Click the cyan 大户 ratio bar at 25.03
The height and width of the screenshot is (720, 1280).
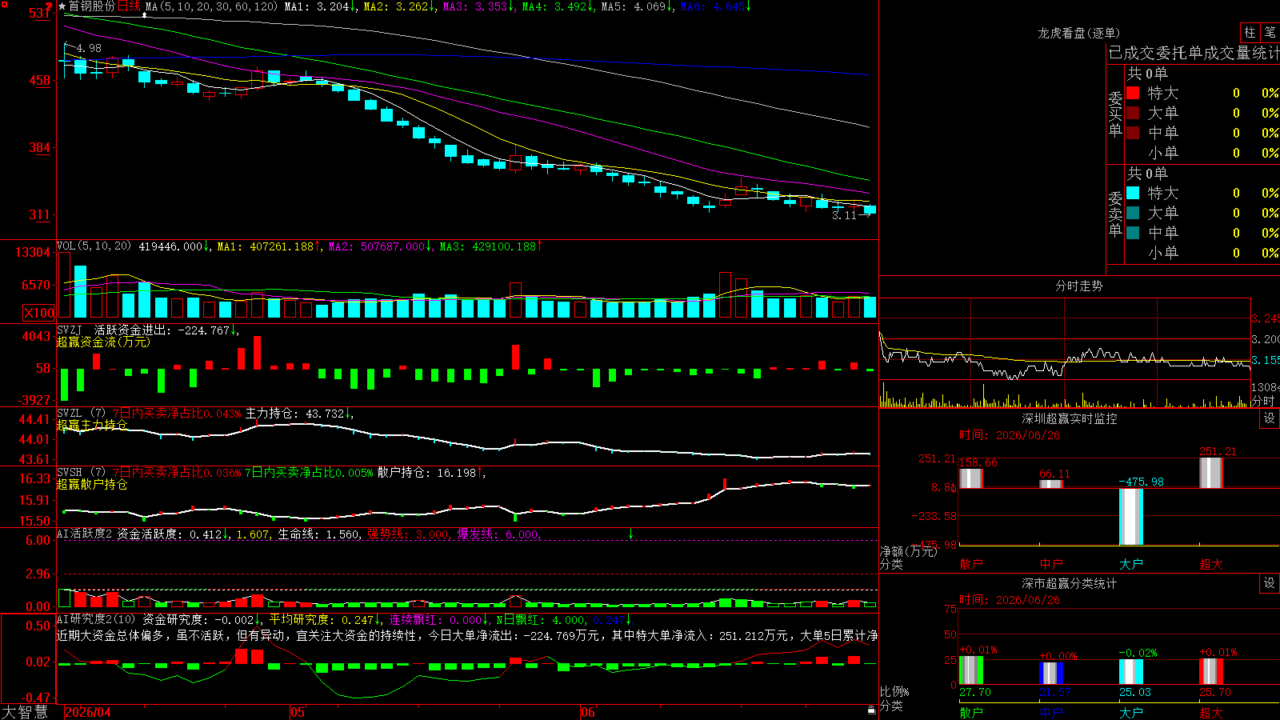(x=1131, y=672)
